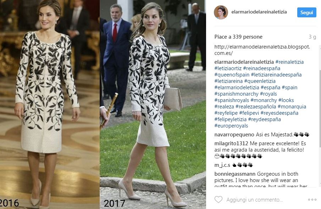The image size is (321, 209).
Task: Open elarmariodelareinaletizia profile name in header
Action: tap(259, 12)
